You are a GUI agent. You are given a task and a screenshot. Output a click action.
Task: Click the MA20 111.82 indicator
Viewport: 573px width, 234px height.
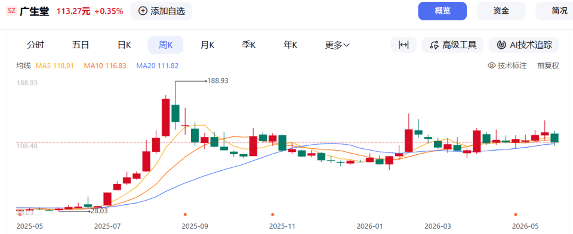coord(158,65)
